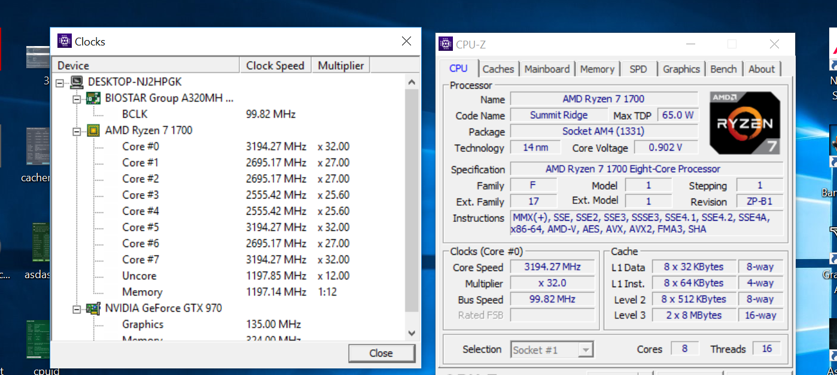Open the Memory tab
This screenshot has width=837, height=375.
coord(597,69)
